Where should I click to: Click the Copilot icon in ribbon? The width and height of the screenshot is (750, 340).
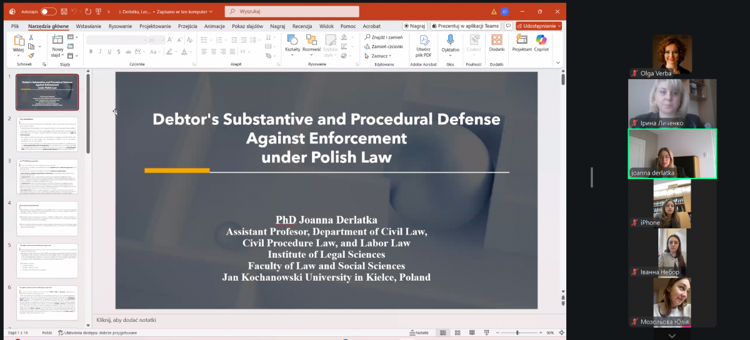541,42
